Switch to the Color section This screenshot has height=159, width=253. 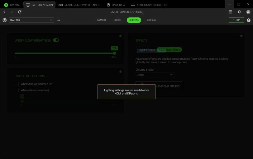tap(117, 20)
